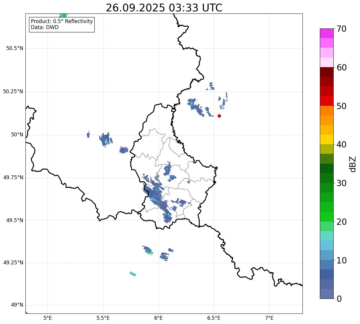The height and width of the screenshot is (324, 360).
Task: Click the red dot station marker
Action: point(219,116)
